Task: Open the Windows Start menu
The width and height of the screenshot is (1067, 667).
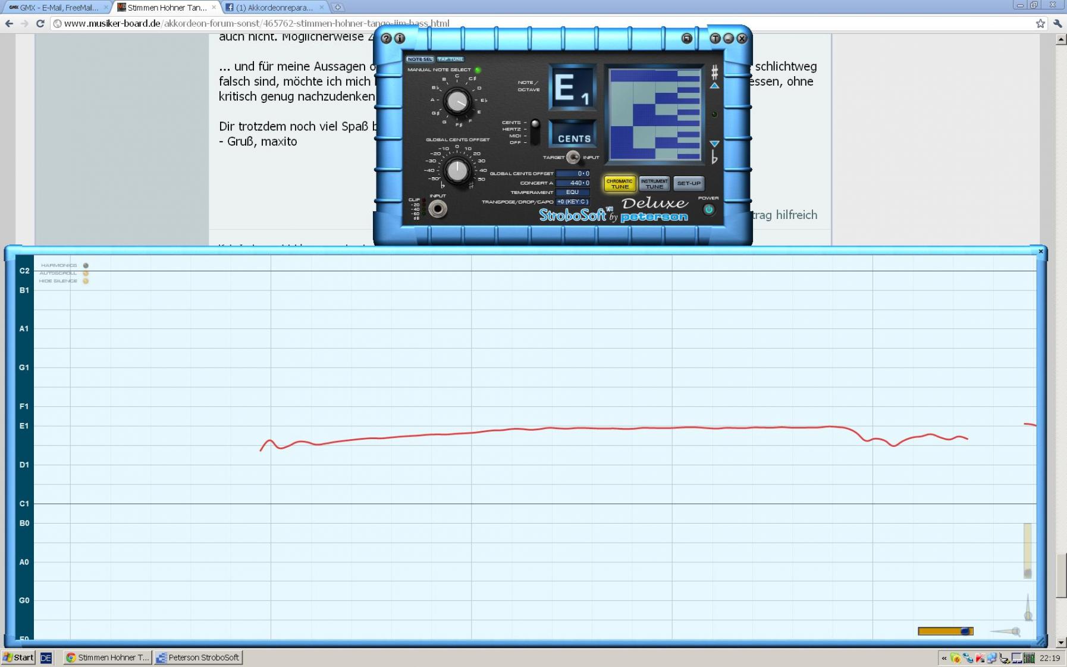Action: click(18, 657)
